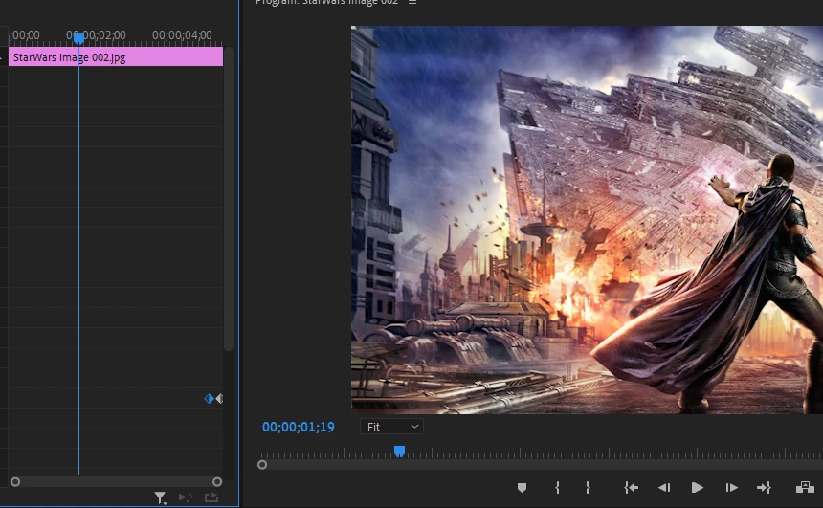Click the right zoom handle of Effect Controls scrollbar
This screenshot has width=823, height=508.
coord(217,482)
